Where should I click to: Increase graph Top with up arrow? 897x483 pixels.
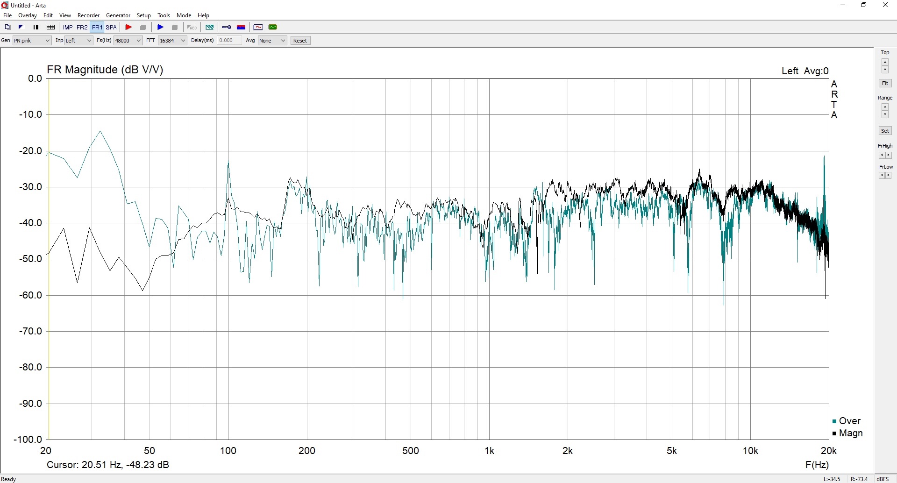click(x=885, y=62)
